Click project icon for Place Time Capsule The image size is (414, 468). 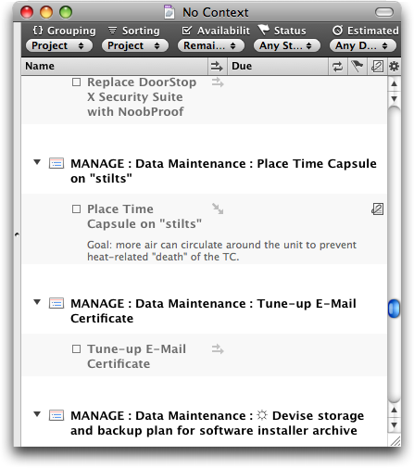pos(56,163)
